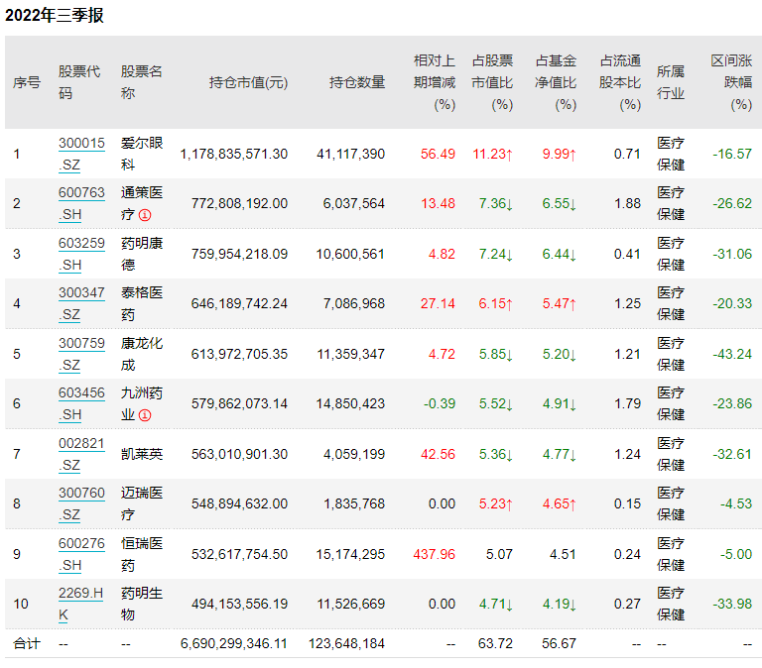Image resolution: width=762 pixels, height=668 pixels.
Task: Click the red notice icon beside 九洲药业
Action: pyautogui.click(x=145, y=414)
